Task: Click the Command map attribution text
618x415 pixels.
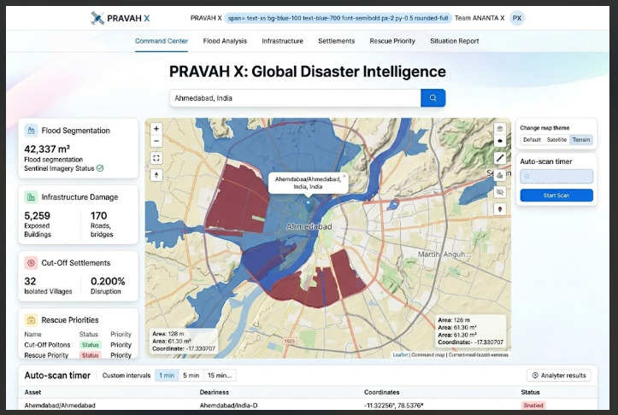Action: click(x=427, y=354)
